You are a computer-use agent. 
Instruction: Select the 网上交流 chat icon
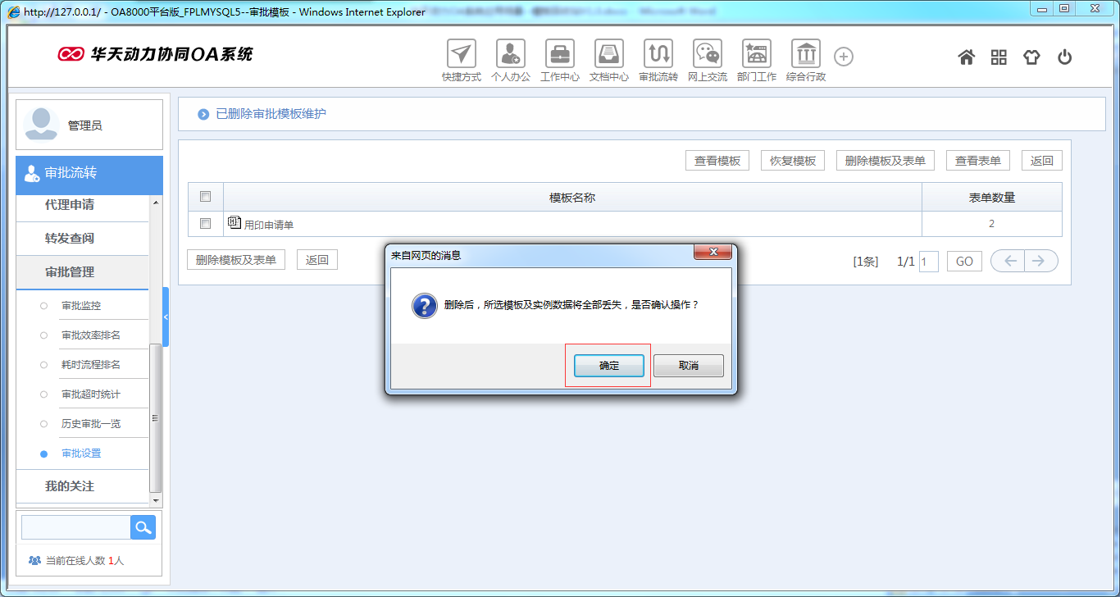pos(707,54)
